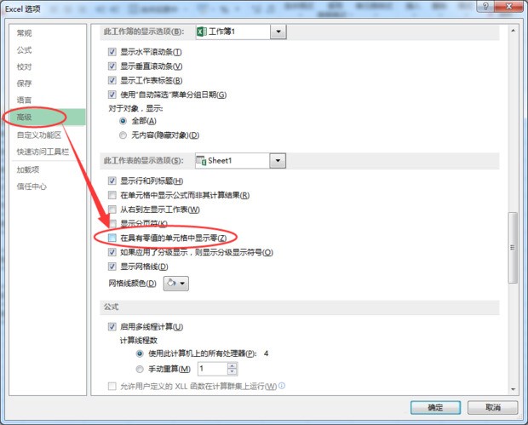Open the 工作簿1 workbook dropdown
Screen dimensions: 528x425
click(x=278, y=32)
